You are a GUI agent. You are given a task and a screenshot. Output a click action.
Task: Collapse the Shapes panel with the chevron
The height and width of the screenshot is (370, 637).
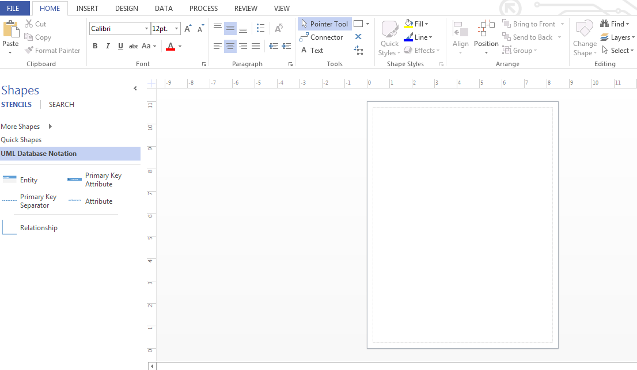135,88
